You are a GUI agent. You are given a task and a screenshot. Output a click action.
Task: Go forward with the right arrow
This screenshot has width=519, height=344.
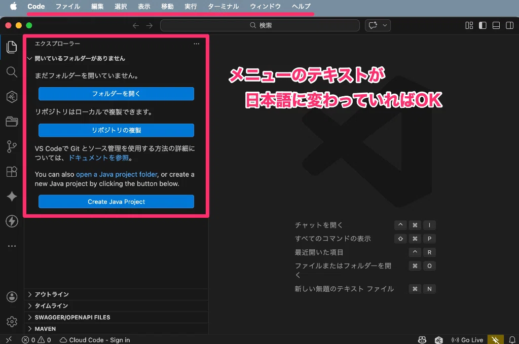click(x=150, y=25)
